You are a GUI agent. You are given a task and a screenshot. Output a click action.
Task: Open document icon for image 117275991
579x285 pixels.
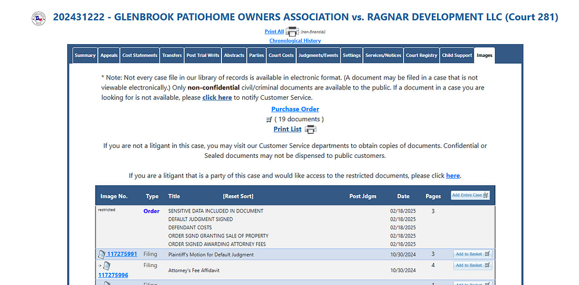click(101, 254)
